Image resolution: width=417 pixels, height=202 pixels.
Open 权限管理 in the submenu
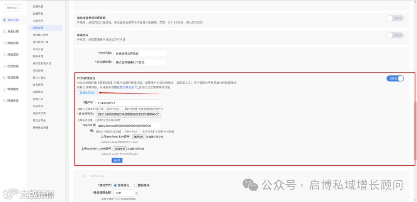[38, 92]
